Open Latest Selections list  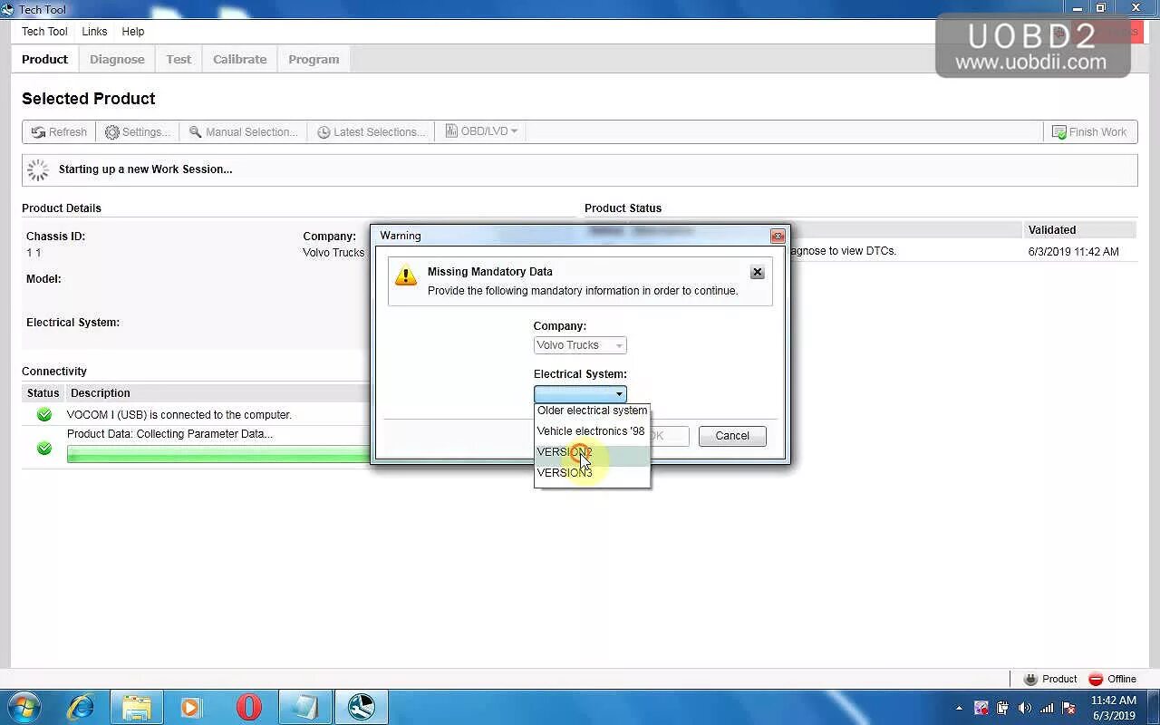[x=371, y=131]
